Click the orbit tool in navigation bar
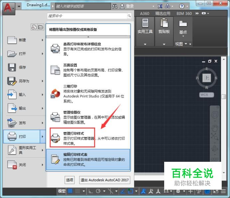Image resolution: width=230 pixels, height=198 pixels. click(x=215, y=149)
